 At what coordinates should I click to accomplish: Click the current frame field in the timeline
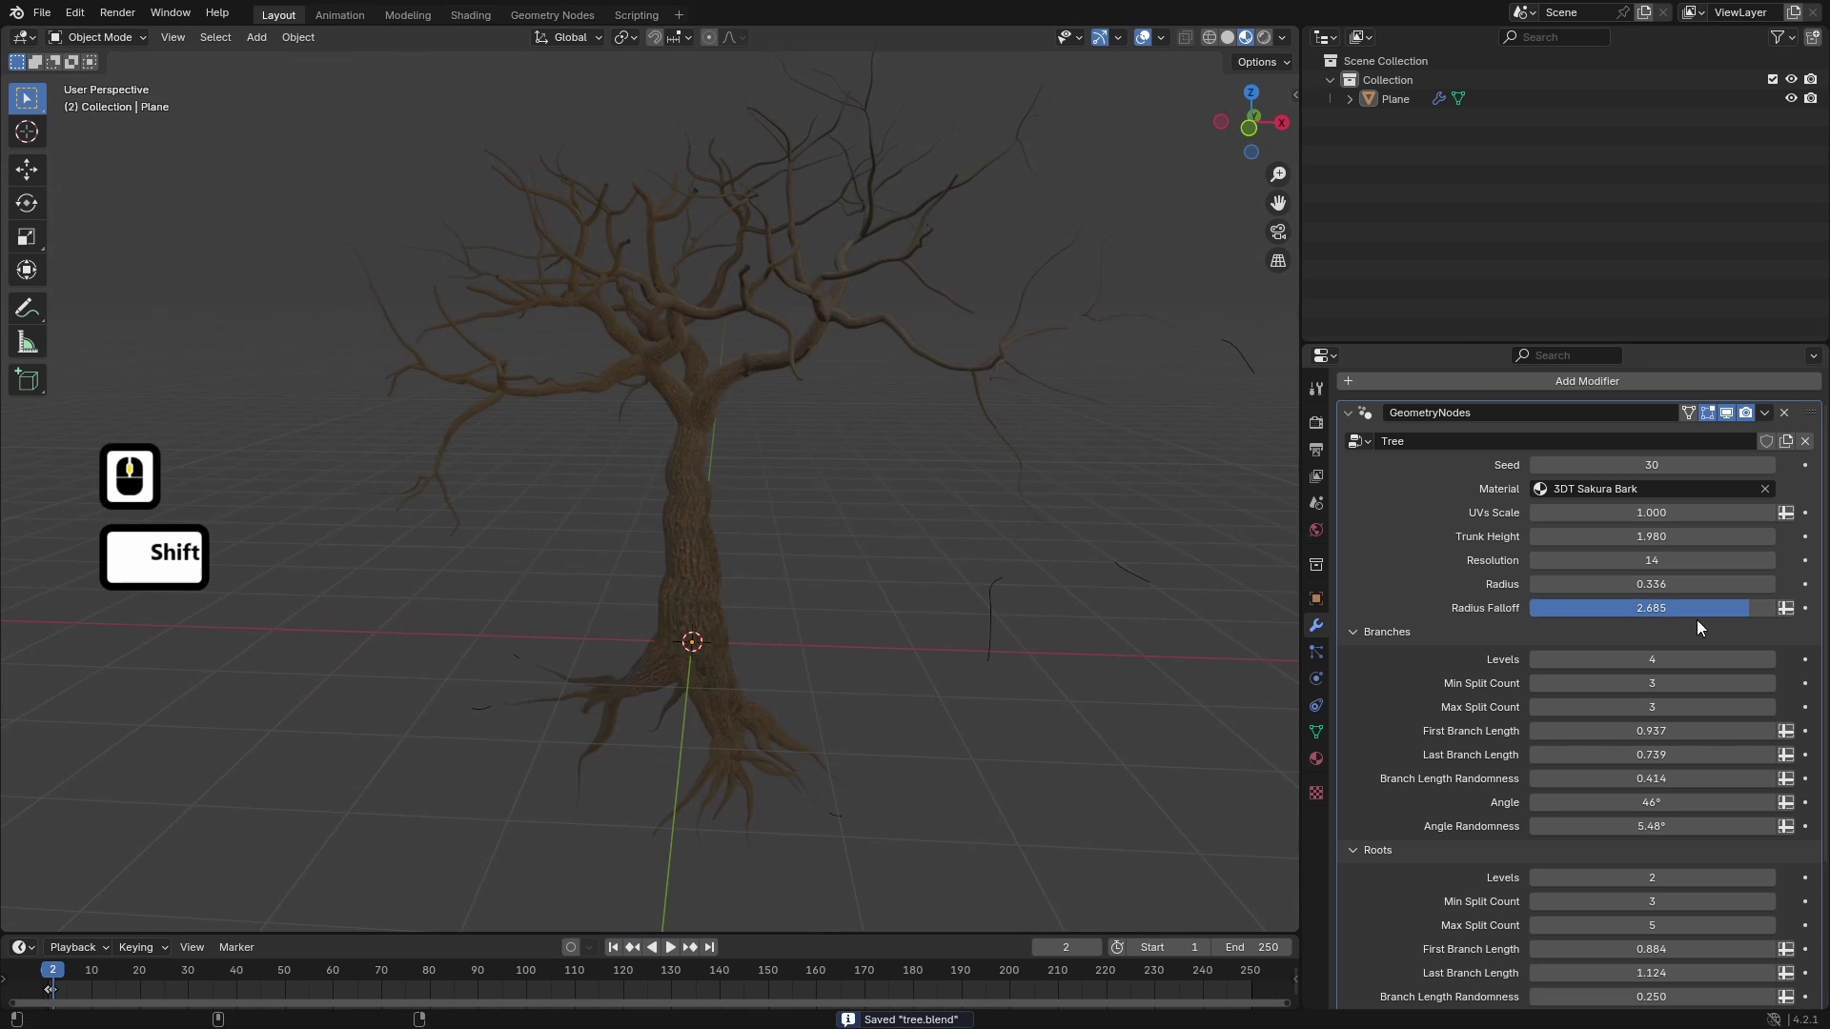[x=1066, y=946]
